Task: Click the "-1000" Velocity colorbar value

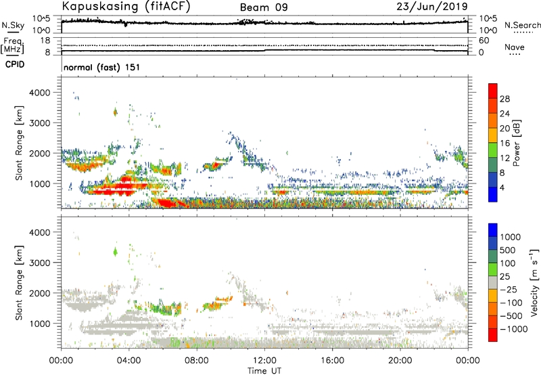Action: click(x=513, y=329)
